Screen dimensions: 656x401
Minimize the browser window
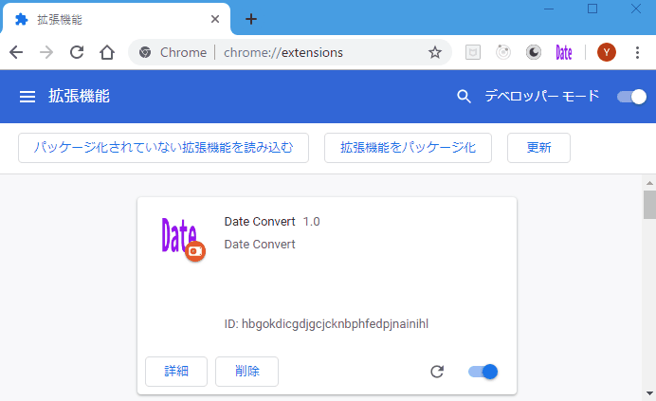tap(549, 9)
